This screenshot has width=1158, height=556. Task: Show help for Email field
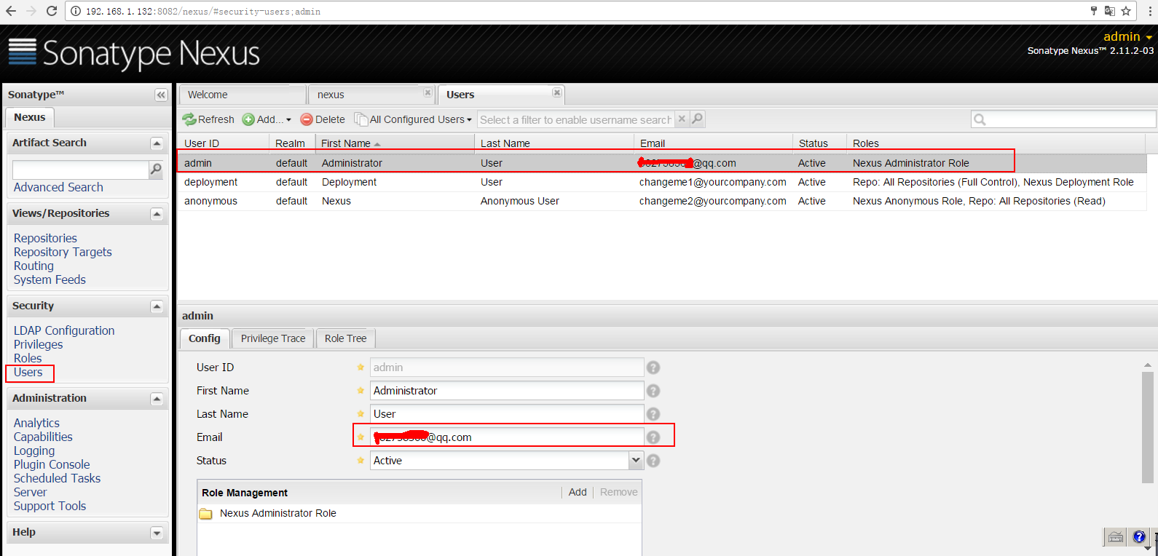point(653,437)
